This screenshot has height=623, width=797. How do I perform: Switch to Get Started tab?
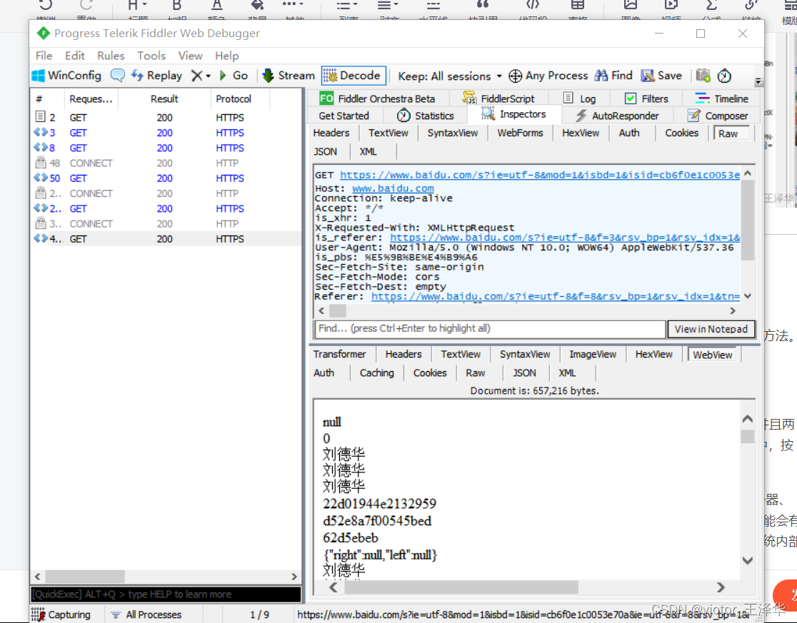pyautogui.click(x=344, y=116)
